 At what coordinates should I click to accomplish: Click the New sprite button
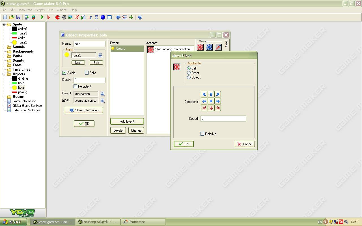tap(78, 62)
